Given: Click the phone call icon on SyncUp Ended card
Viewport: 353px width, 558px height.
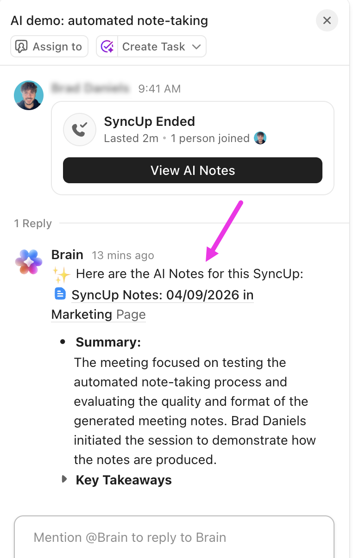Looking at the screenshot, I should point(79,130).
